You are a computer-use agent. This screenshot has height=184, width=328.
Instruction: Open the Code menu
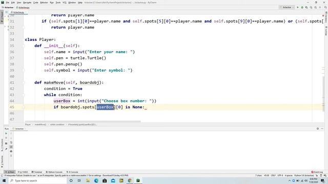point(36,3)
